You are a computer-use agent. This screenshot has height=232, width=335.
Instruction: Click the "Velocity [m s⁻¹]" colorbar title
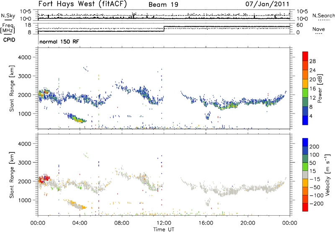[327, 175]
